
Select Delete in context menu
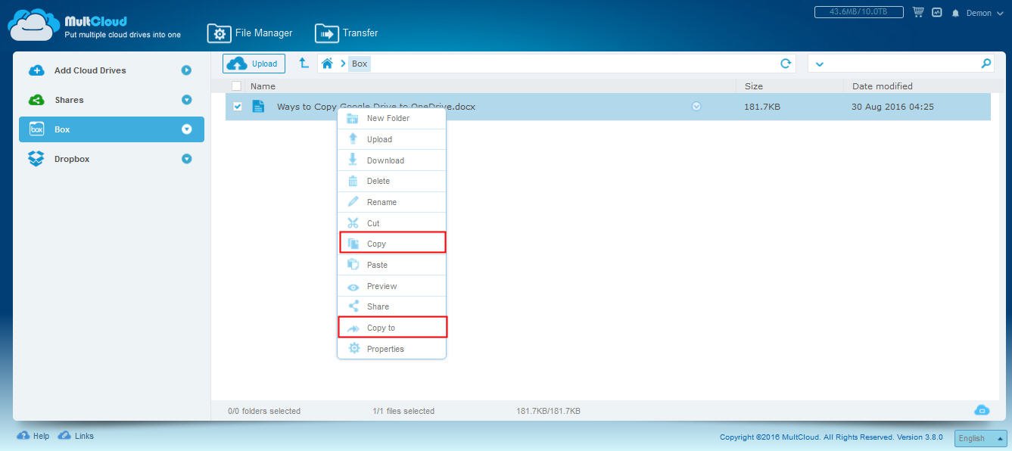click(391, 181)
